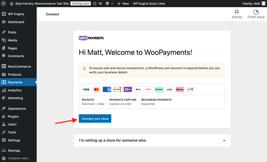This screenshot has width=267, height=162.
Task: Go to Dashboard in sidebar
Action: click(16, 22)
